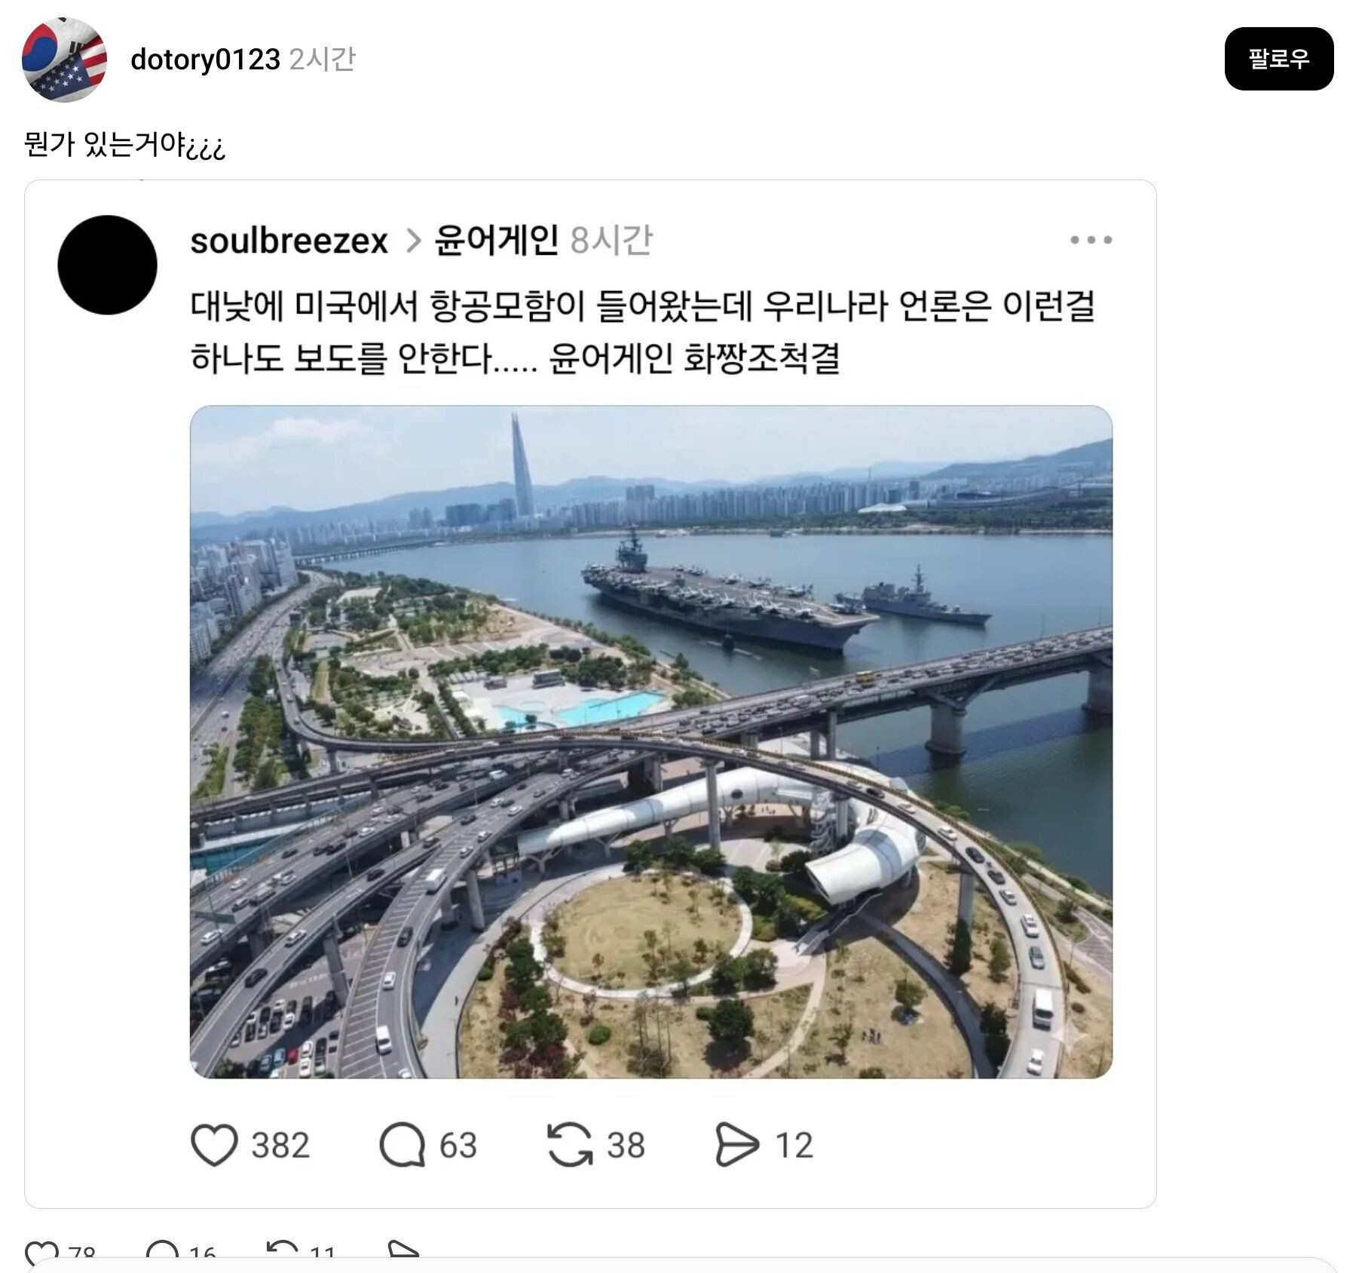Image resolution: width=1365 pixels, height=1273 pixels.
Task: Open dotory0123 profile avatar
Action: pos(64,60)
